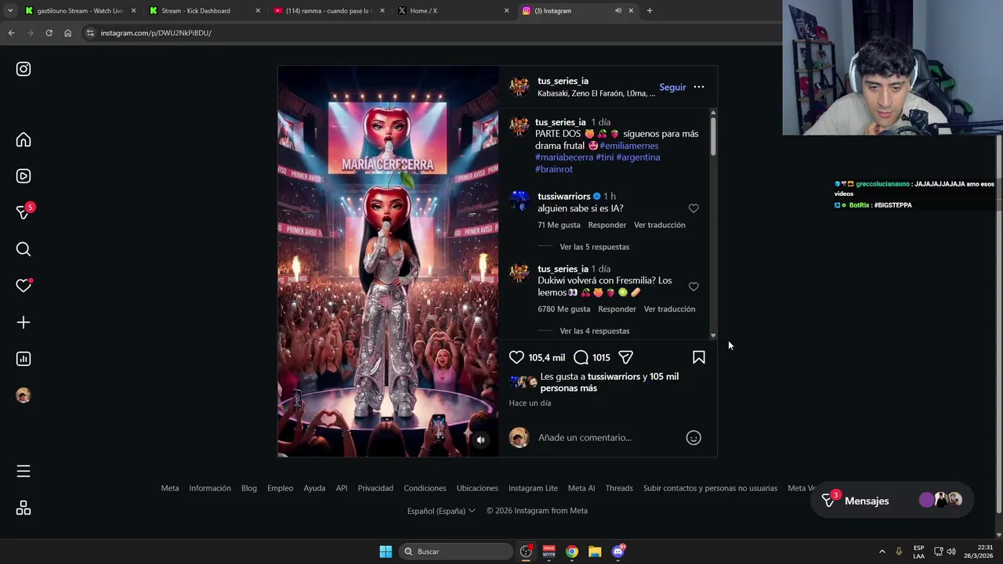The image size is (1003, 564).
Task: Open the #brainrot hashtag
Action: (554, 169)
